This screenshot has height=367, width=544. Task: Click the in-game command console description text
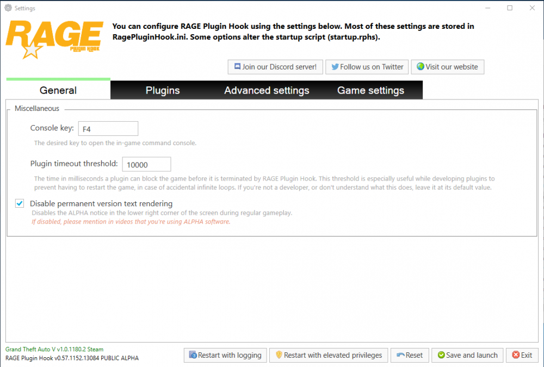click(x=115, y=143)
